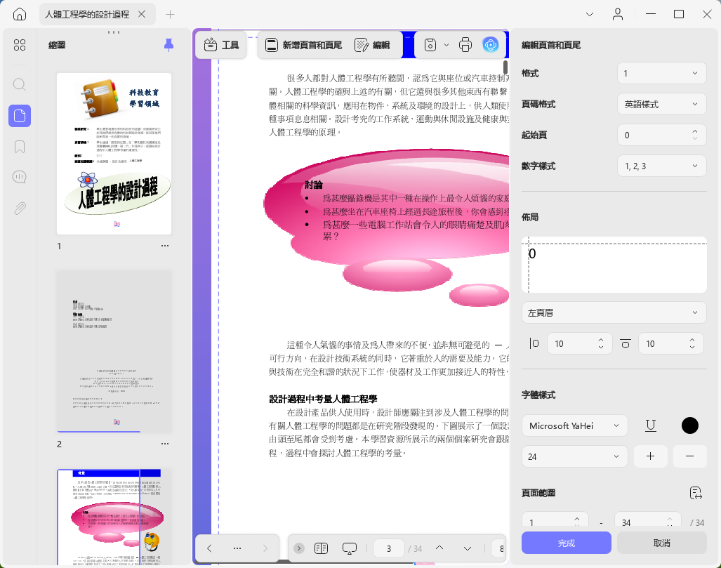Screen dimensions: 721x568
Task: Select page 1 thumbnail
Action: point(114,154)
